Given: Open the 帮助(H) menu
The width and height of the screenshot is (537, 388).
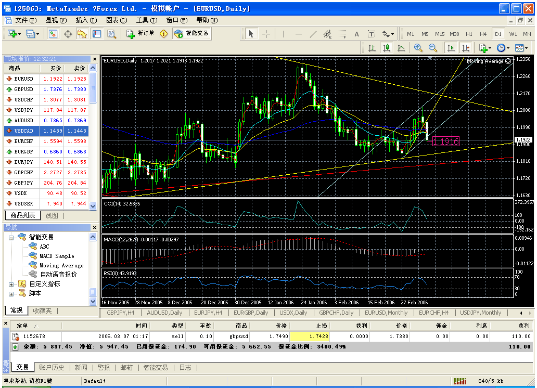Looking at the screenshot, I should [x=207, y=20].
